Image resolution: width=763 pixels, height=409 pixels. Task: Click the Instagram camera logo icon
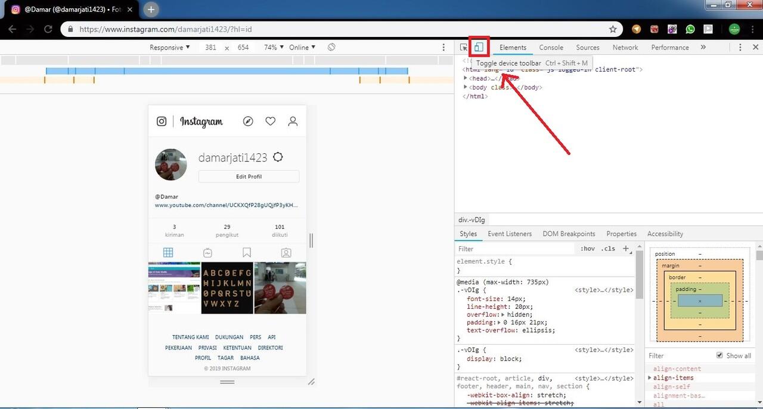[162, 121]
